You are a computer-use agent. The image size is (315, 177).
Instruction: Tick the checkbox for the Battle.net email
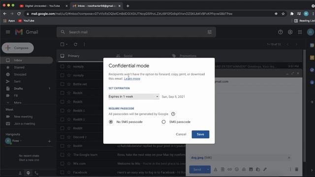63,84
